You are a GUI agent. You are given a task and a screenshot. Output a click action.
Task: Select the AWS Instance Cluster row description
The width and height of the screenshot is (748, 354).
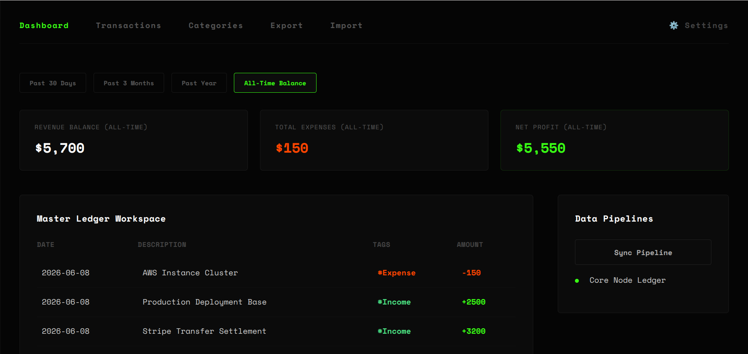tap(190, 273)
